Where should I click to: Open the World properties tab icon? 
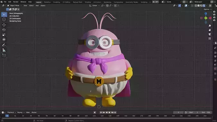point(215,69)
